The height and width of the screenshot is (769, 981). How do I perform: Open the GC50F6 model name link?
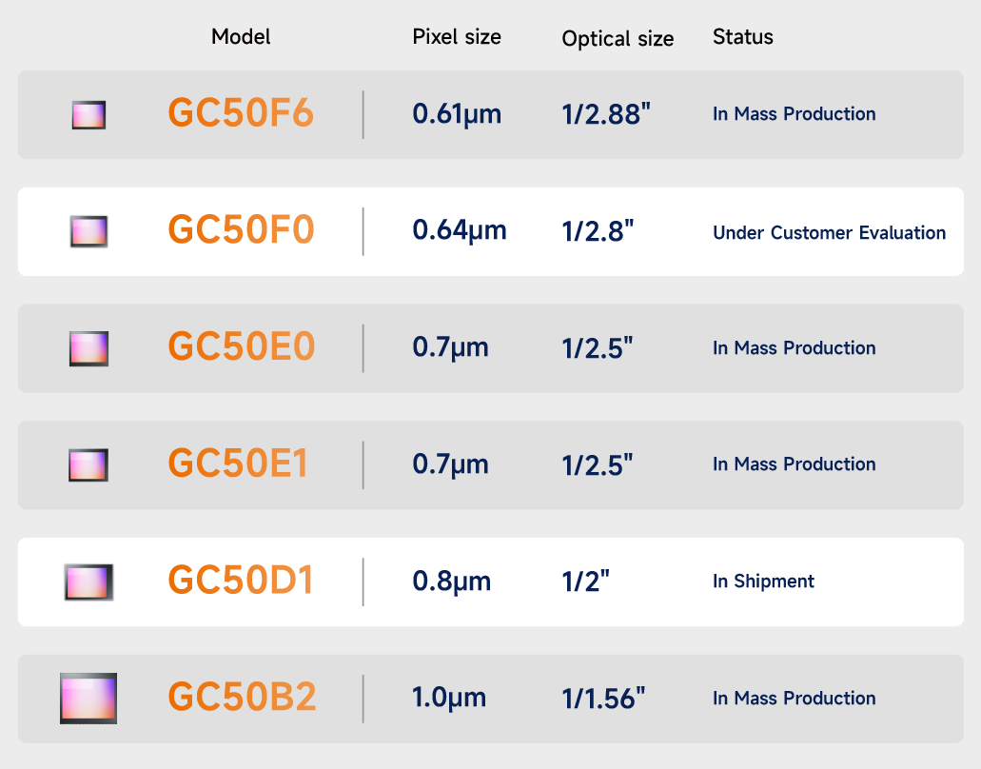coord(241,114)
